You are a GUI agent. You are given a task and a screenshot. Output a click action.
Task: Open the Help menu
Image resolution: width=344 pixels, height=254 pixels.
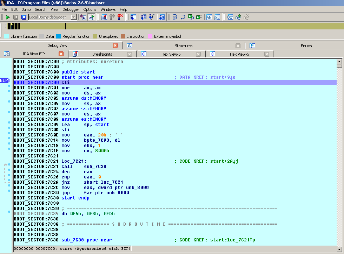tap(123, 9)
